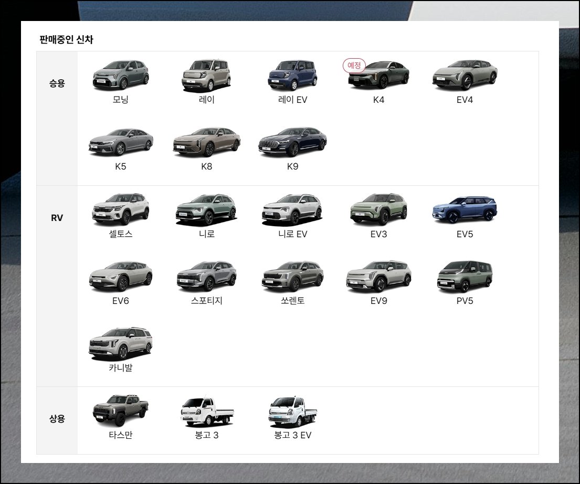The height and width of the screenshot is (484, 580).
Task: Open the 셀토스 SUV thumbnail
Action: (121, 209)
